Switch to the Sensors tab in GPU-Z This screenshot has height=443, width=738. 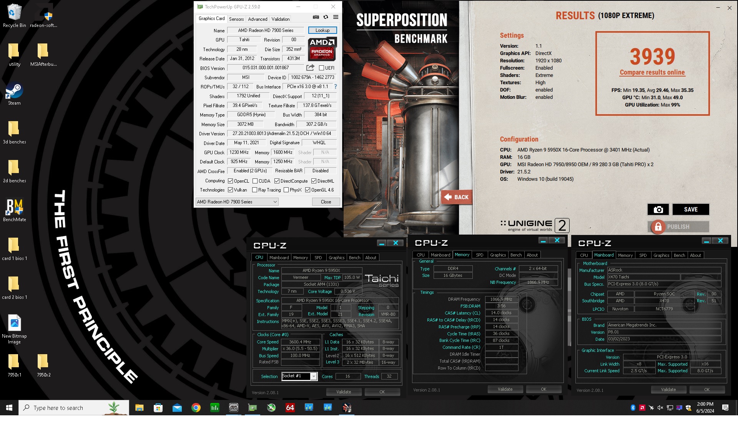236,19
